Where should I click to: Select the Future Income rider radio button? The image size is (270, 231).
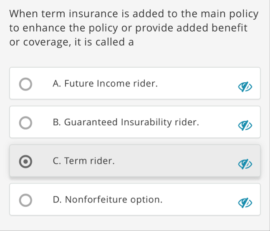(x=25, y=84)
